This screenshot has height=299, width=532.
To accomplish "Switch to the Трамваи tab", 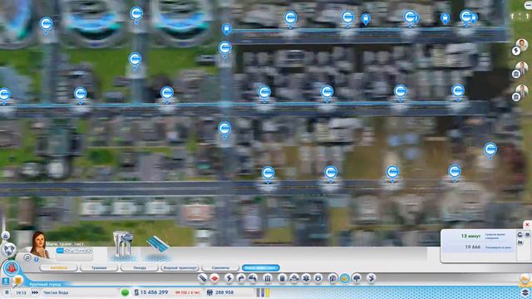I will [99, 267].
